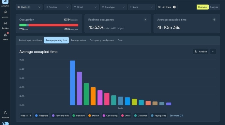Screen dimensions: 225x125
Task: Toggle the Car-sharing legend item
Action: tap(110, 116)
